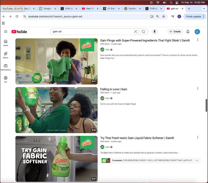The width and height of the screenshot is (208, 183).
Task: Open the Wi-Fi menu in menu bar
Action: click(158, 3)
